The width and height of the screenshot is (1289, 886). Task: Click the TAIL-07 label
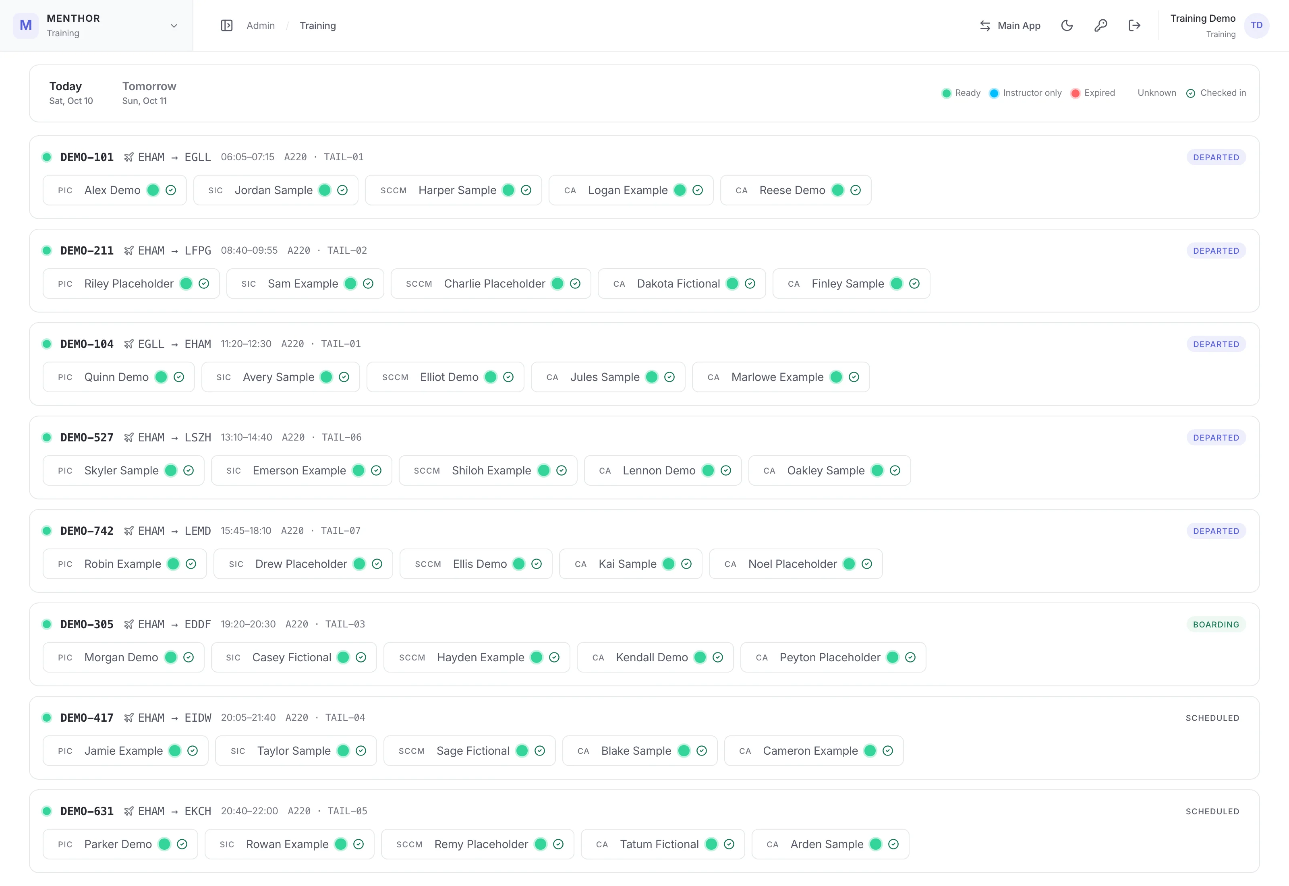pyautogui.click(x=340, y=531)
